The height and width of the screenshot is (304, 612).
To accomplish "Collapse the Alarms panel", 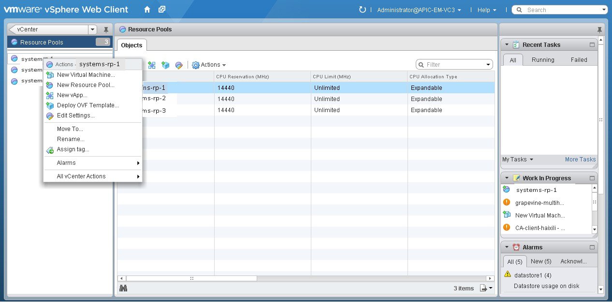I will pyautogui.click(x=507, y=247).
